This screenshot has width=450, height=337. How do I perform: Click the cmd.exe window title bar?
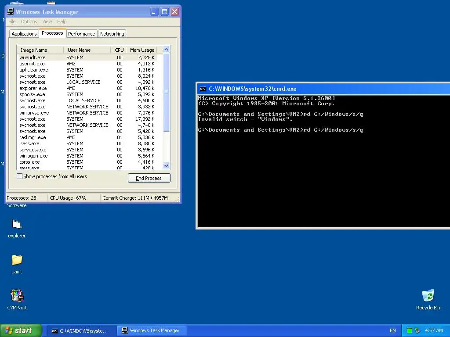[x=324, y=89]
